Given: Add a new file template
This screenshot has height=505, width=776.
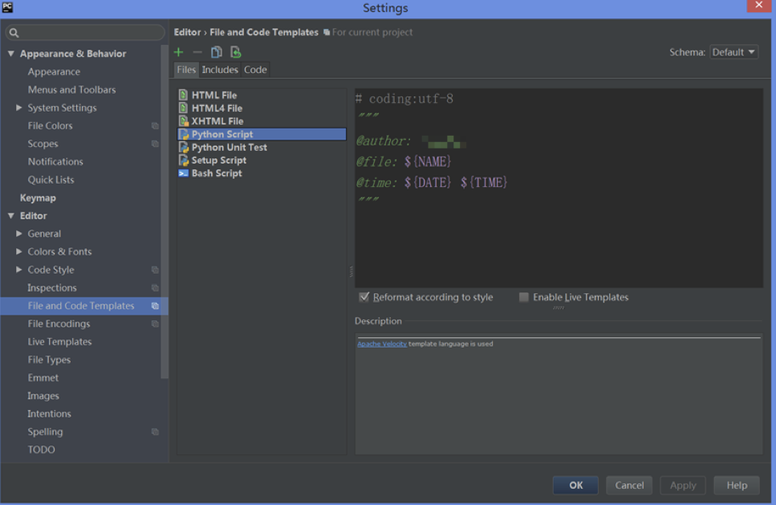Looking at the screenshot, I should [179, 52].
